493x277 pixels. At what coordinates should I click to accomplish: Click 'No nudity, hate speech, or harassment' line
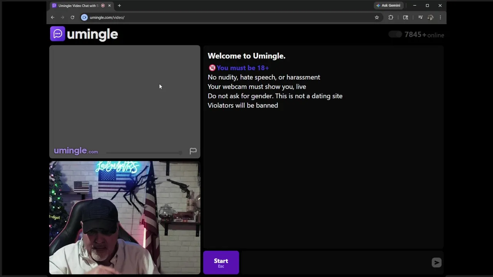[x=264, y=77]
